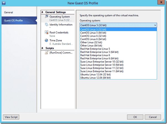Image resolution: width=167 pixels, height=124 pixels.
Task: Choose Red Hat Enterprise Linux 6 option
Action: pyautogui.click(x=118, y=55)
